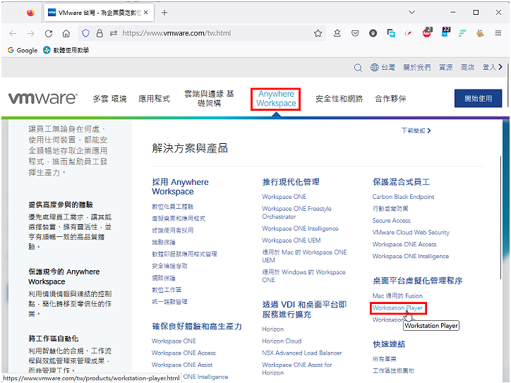Open 商店 in top bar
This screenshot has height=383, width=511.
click(x=468, y=68)
